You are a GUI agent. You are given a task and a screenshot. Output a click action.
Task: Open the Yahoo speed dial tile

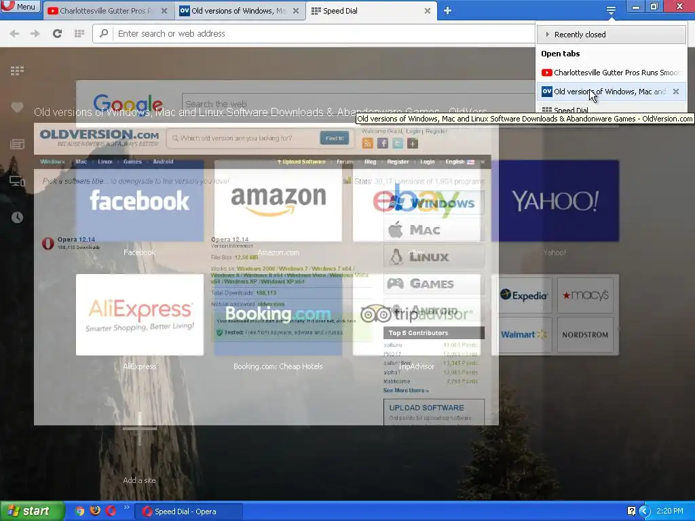(555, 201)
